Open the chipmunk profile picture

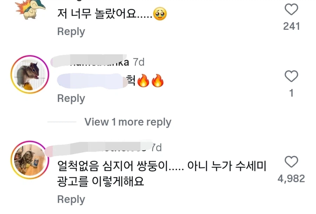[x=29, y=74]
